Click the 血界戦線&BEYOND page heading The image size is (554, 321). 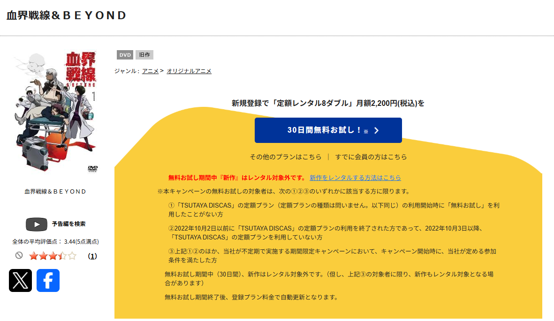[x=67, y=15]
